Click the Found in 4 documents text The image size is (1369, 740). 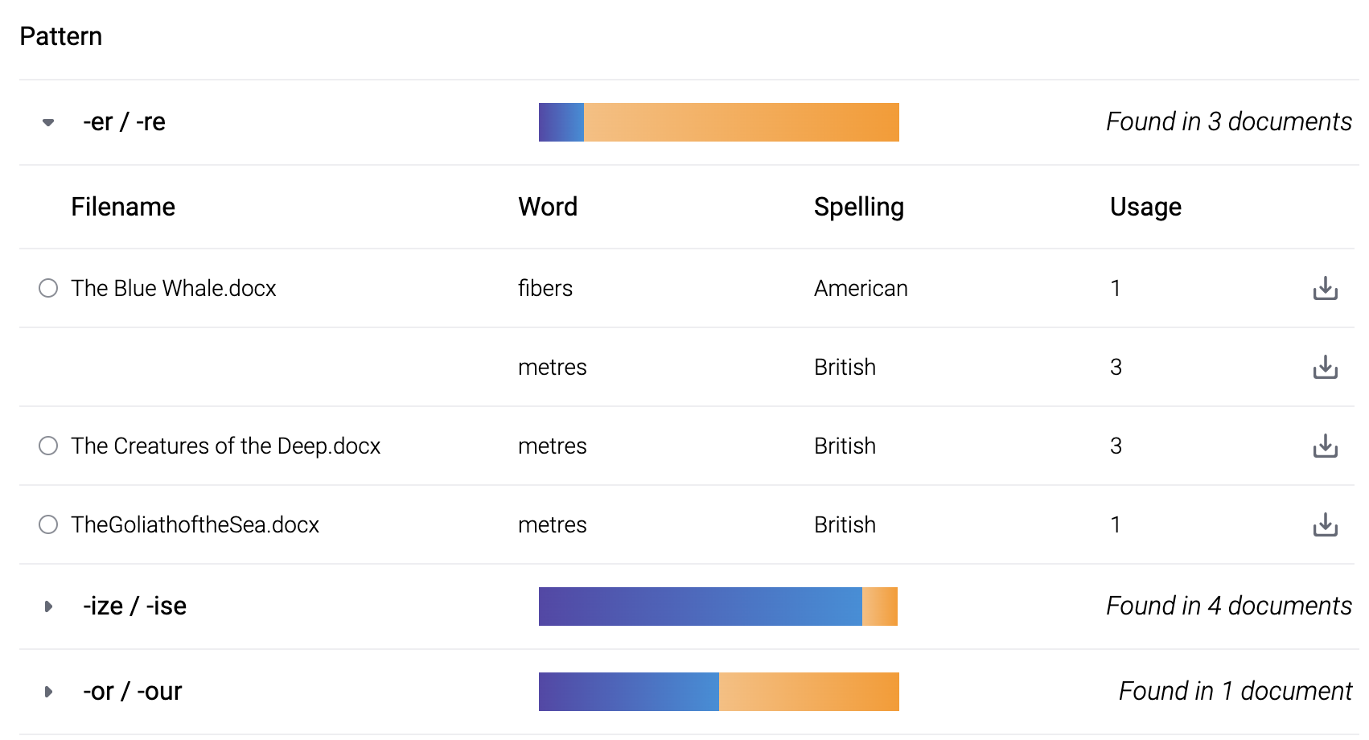pyautogui.click(x=1229, y=606)
